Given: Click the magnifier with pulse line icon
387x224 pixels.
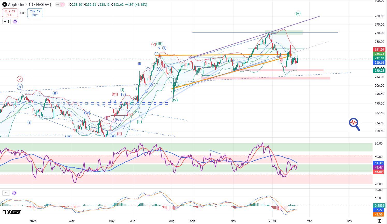Looking at the screenshot, I should click(x=354, y=124).
